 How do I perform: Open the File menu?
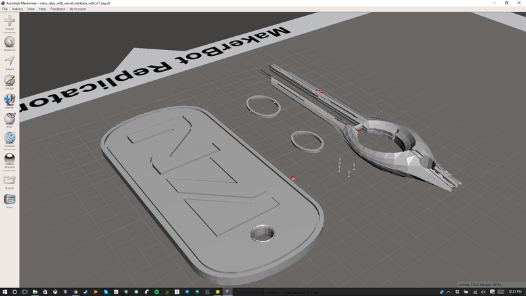click(x=5, y=9)
